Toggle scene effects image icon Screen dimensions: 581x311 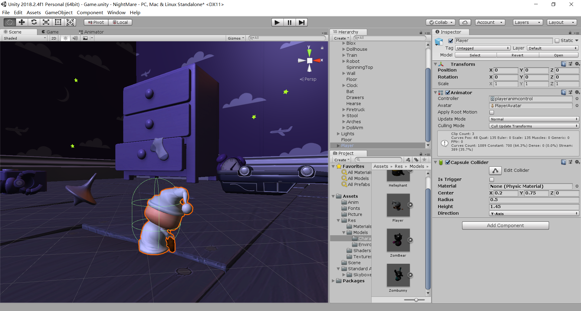tap(85, 38)
